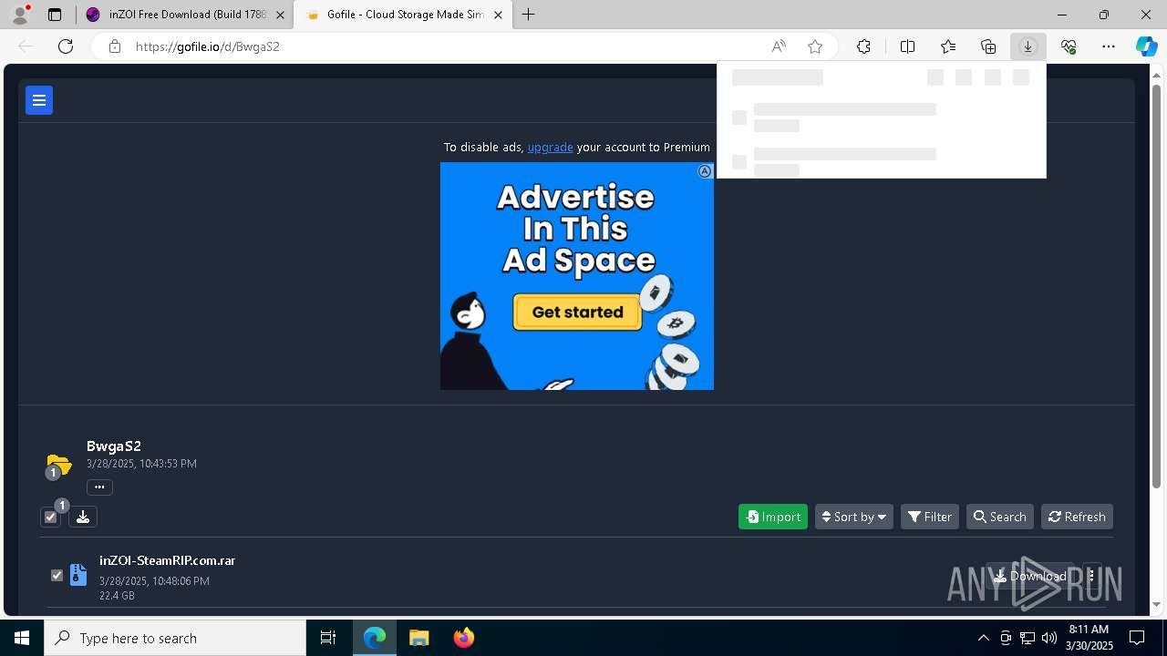Open File Explorer from the taskbar
This screenshot has height=656, width=1167.
tap(419, 638)
